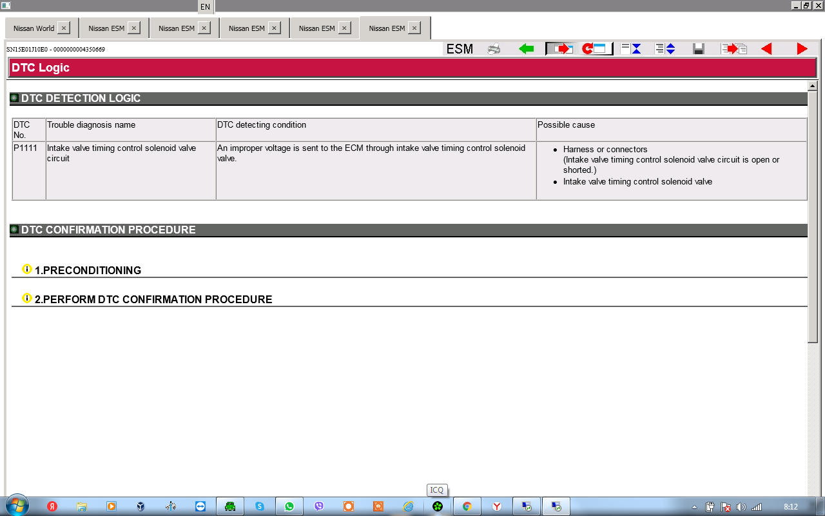Click the vertical scrollbar thumb
Screen dimensions: 825x516
pyautogui.click(x=813, y=217)
